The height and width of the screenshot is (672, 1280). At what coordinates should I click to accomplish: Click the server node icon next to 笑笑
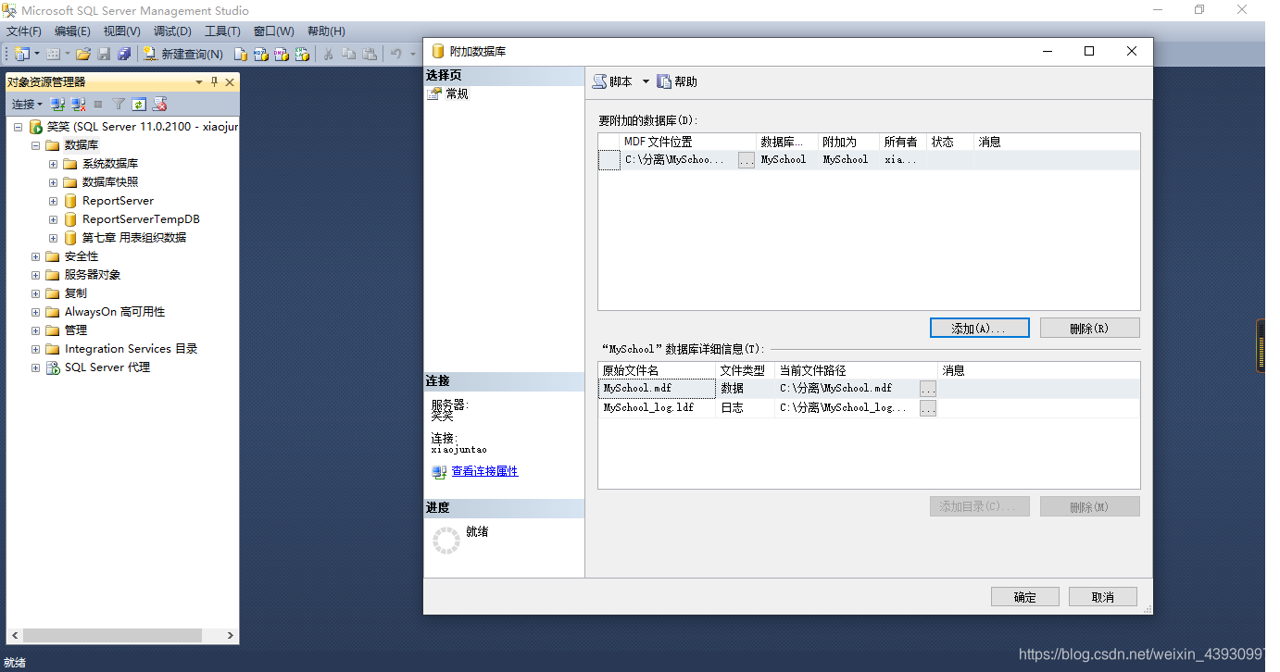click(36, 127)
